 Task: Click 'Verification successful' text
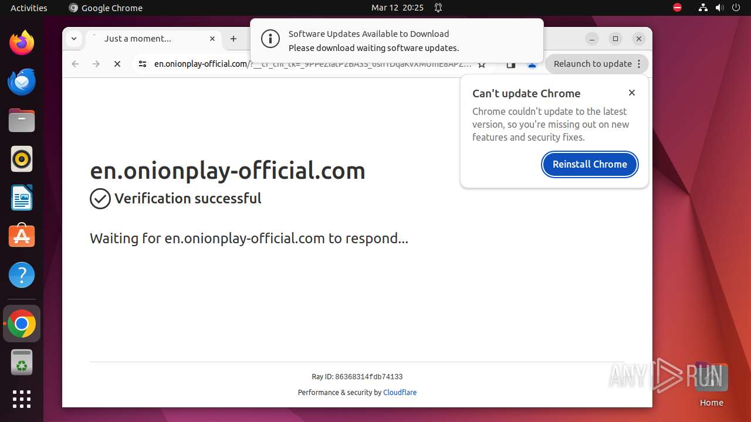[188, 199]
